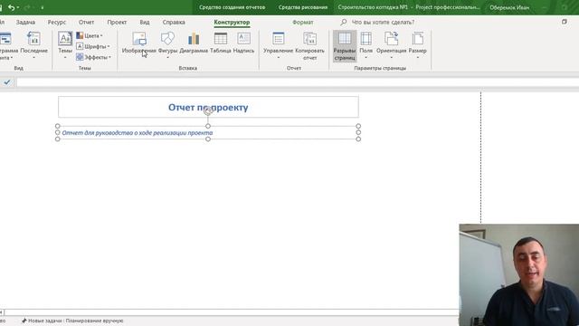579x326 pixels.
Task: Click the subtitle text Отчет для руководства
Action: pyautogui.click(x=138, y=133)
